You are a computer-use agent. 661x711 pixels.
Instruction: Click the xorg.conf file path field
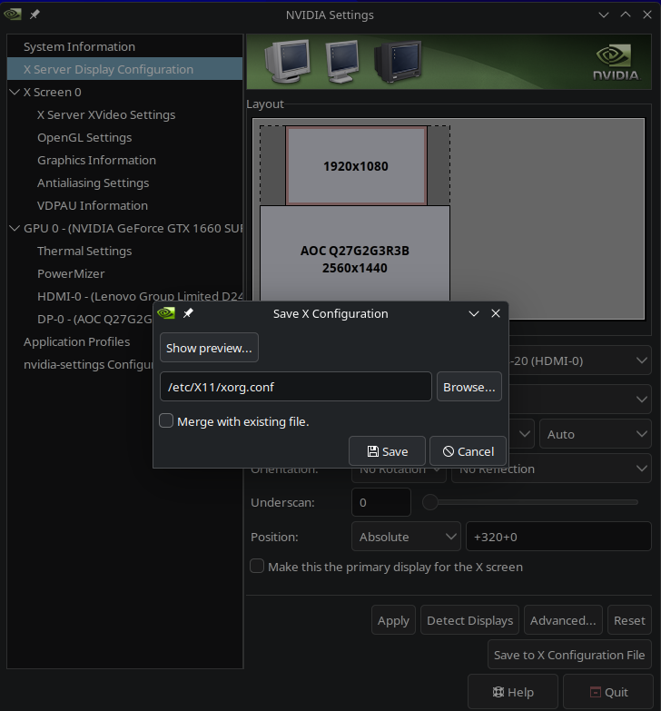295,387
